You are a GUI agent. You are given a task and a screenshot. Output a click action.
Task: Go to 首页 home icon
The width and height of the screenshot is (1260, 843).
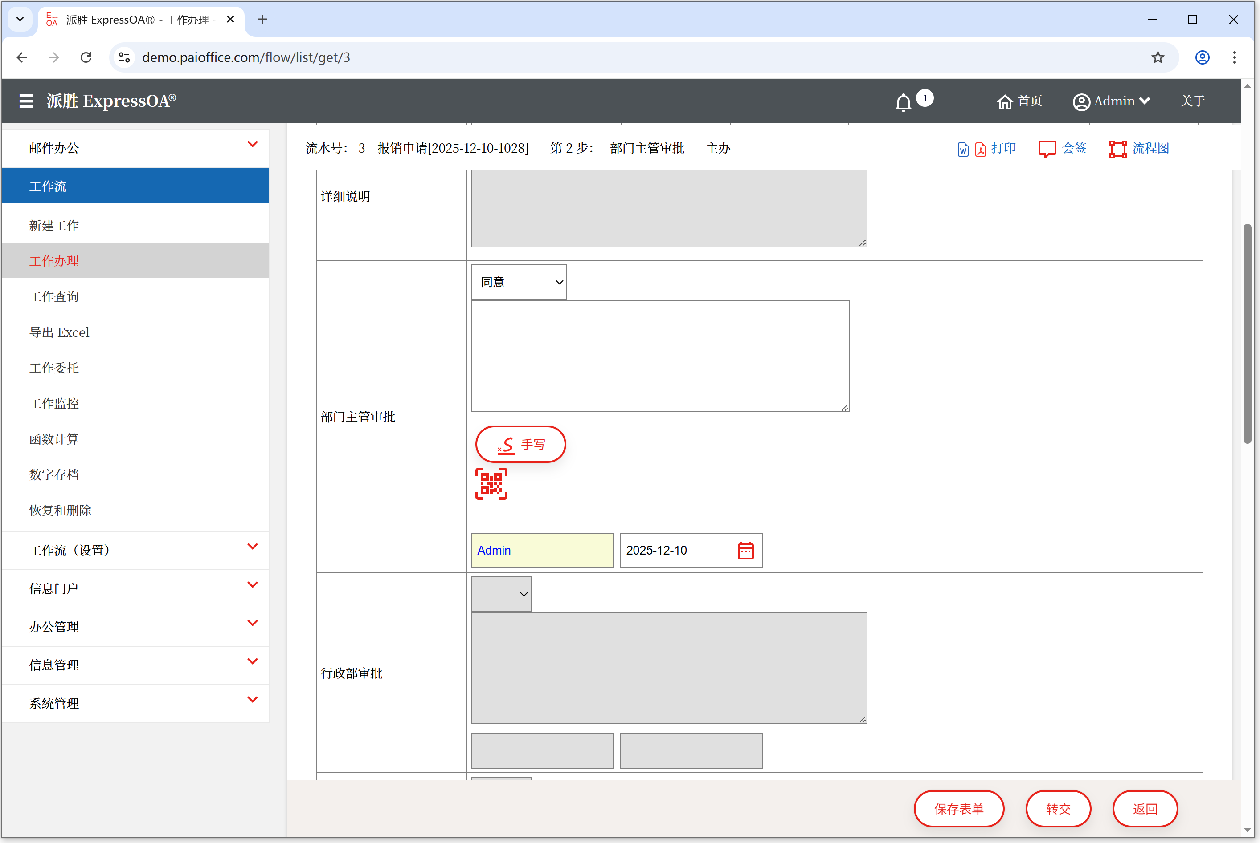tap(1005, 101)
